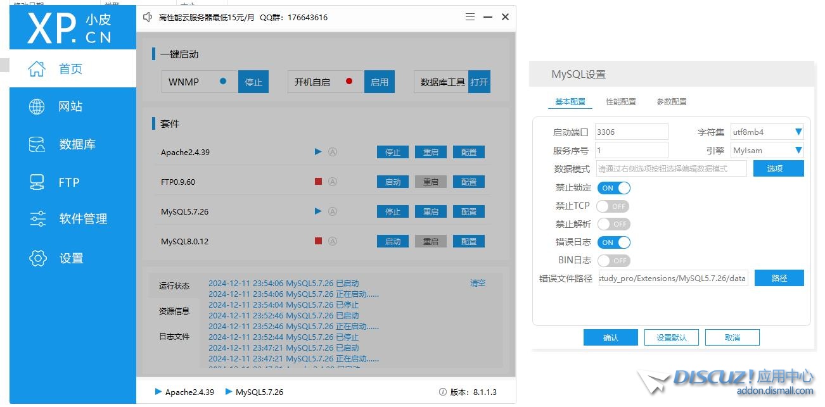
Task: Restart Apache2.4.39 service
Action: coord(431,152)
